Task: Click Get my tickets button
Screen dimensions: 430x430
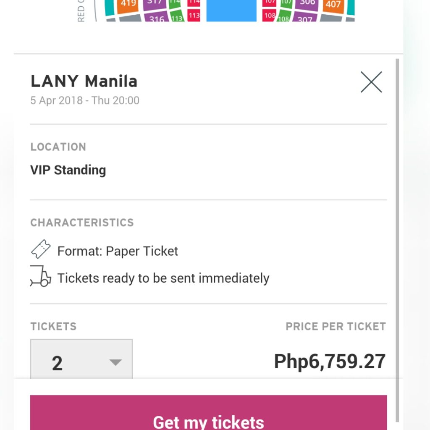Action: [208, 412]
